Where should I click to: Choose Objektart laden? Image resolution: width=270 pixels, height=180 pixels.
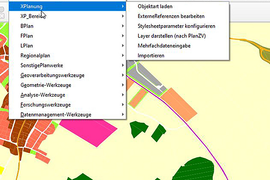pos(178,6)
